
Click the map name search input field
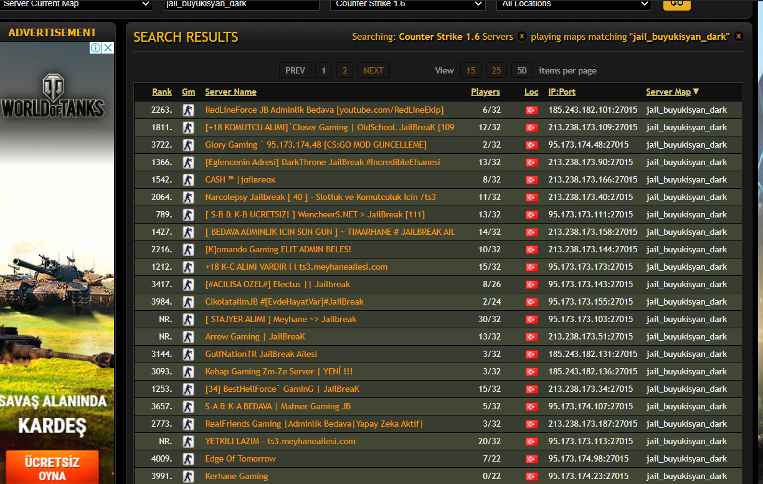(242, 4)
